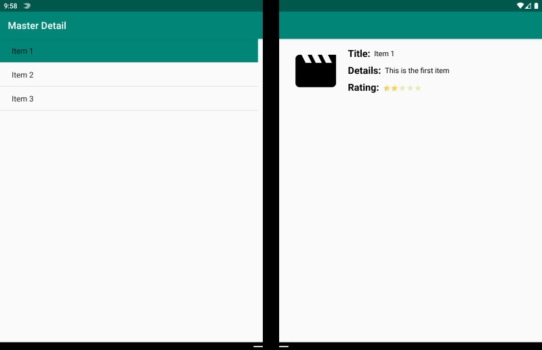The height and width of the screenshot is (350, 542).
Task: Tap the second rating star
Action: coord(394,88)
